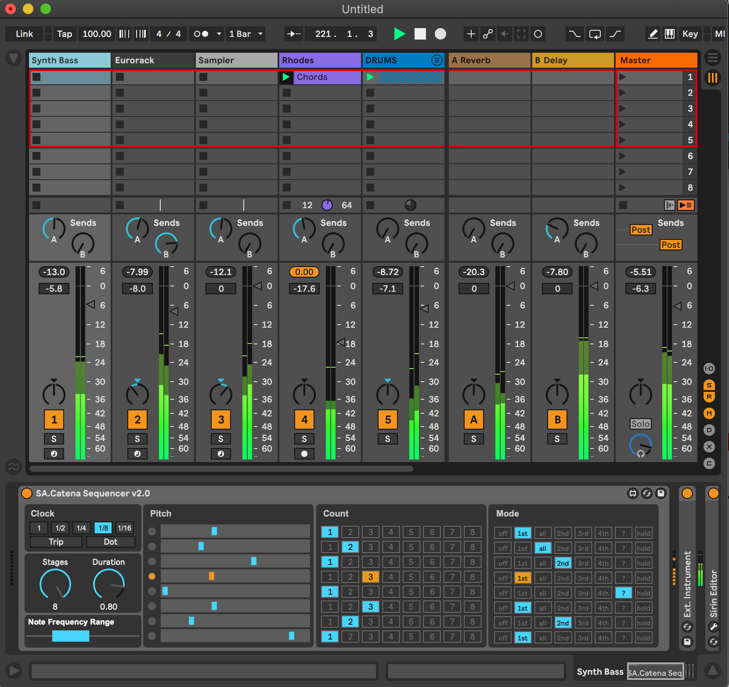Open the metronome settings dropdown arrow

point(219,34)
